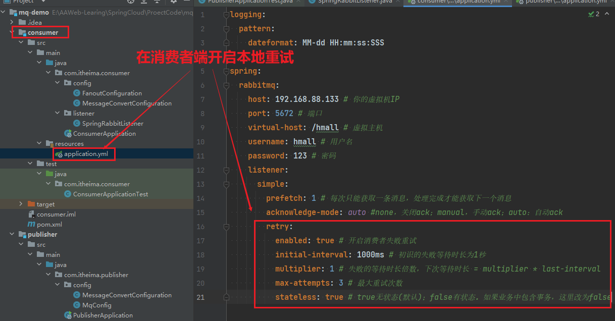Screen dimensions: 615x321
Task: Click the Select Opened File target icon
Action: pos(131,2)
